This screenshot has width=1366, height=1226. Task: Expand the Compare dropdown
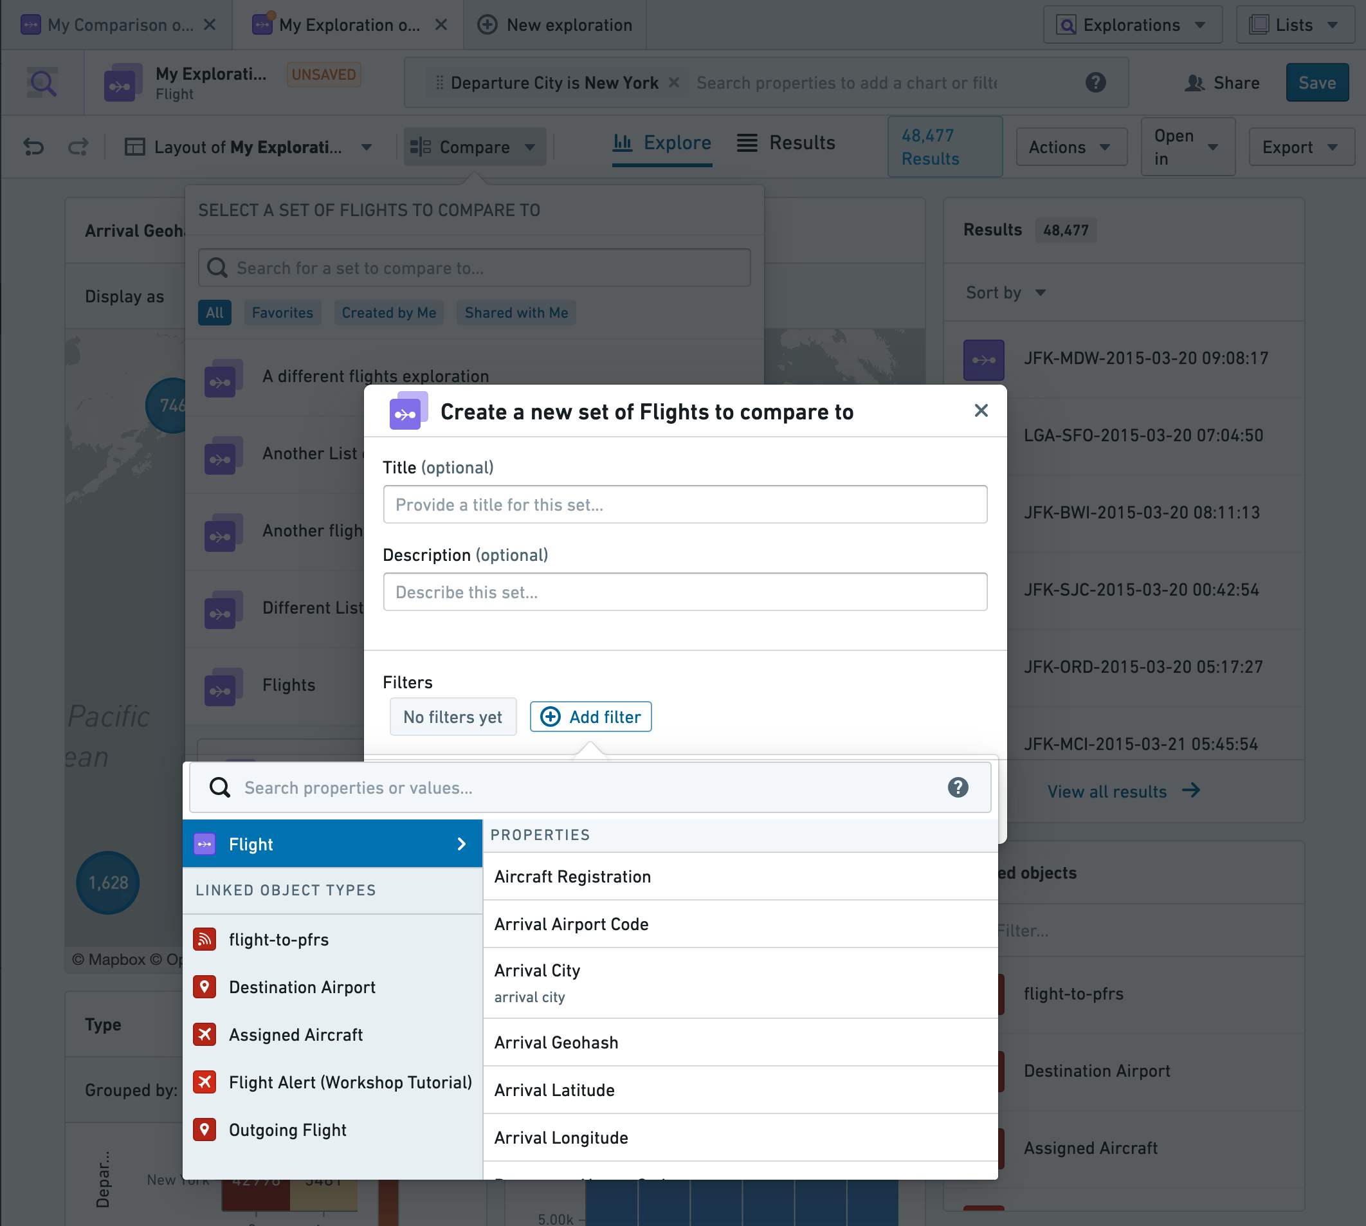click(475, 147)
